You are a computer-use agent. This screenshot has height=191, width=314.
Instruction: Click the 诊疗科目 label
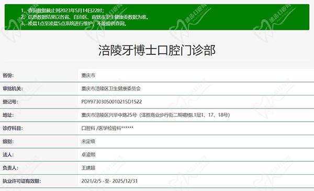pos(13,128)
